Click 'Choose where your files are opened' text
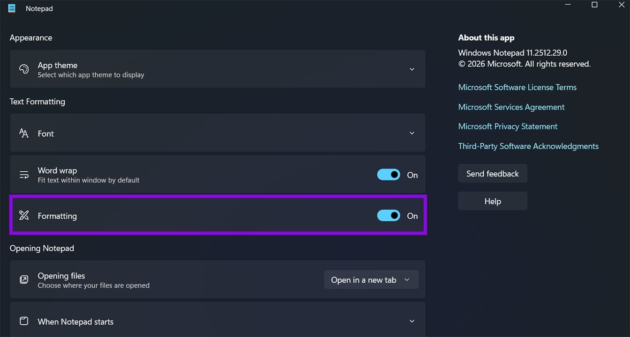 94,286
